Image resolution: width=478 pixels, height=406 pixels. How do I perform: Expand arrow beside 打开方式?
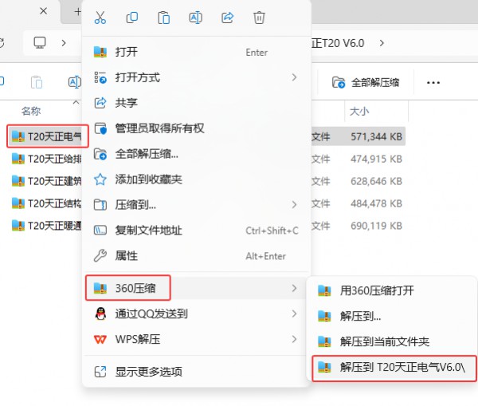(294, 77)
